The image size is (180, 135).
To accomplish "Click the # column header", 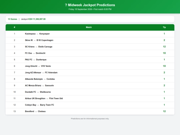I will click(x=14, y=27).
